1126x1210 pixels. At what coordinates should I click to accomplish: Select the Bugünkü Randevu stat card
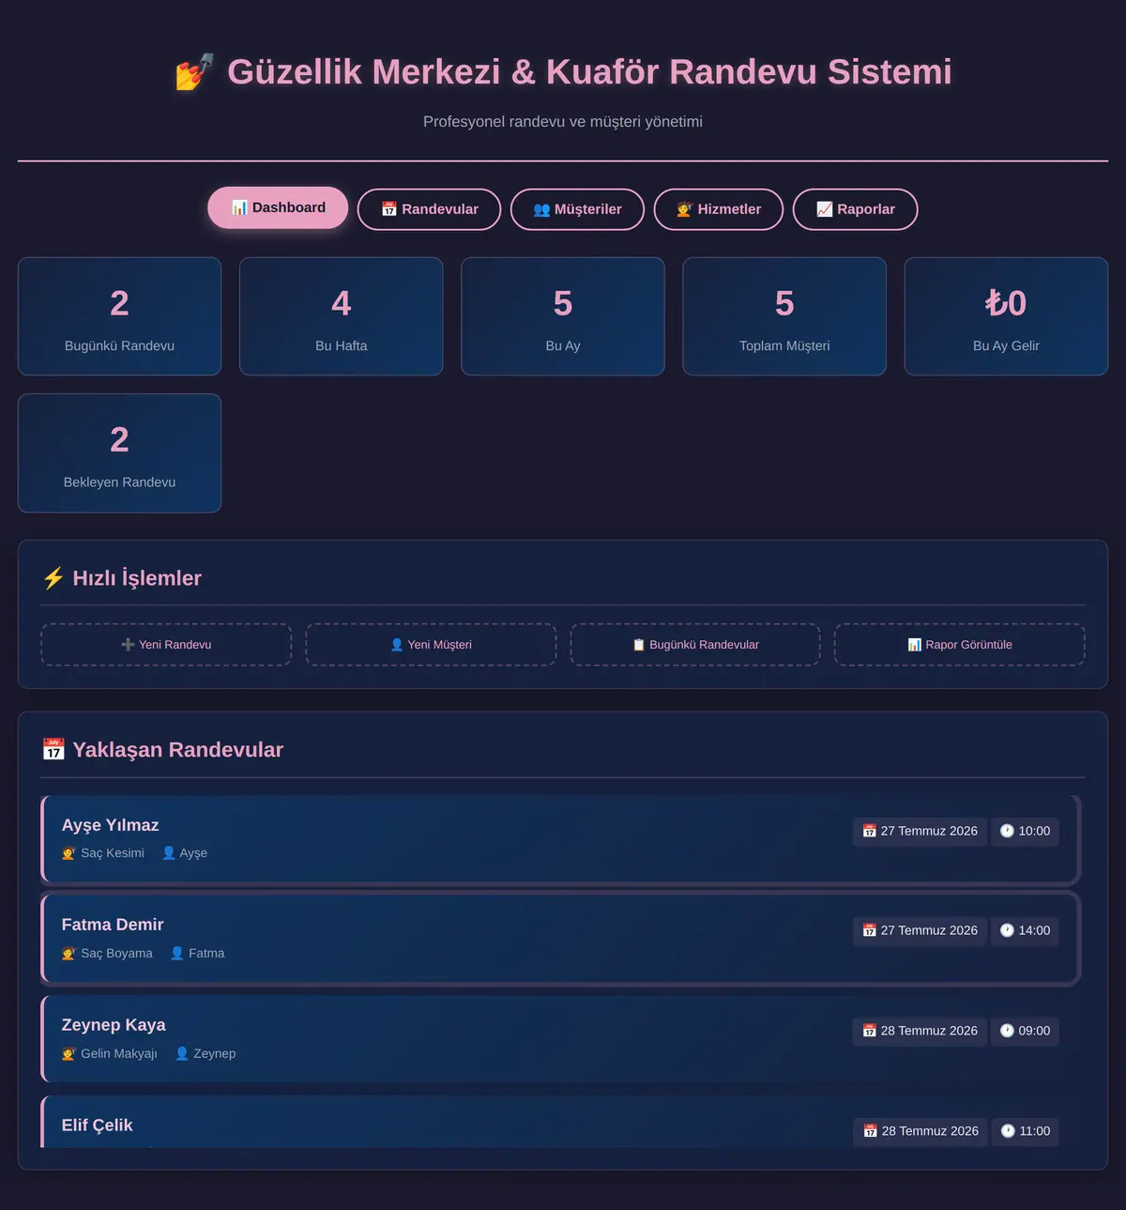click(120, 316)
